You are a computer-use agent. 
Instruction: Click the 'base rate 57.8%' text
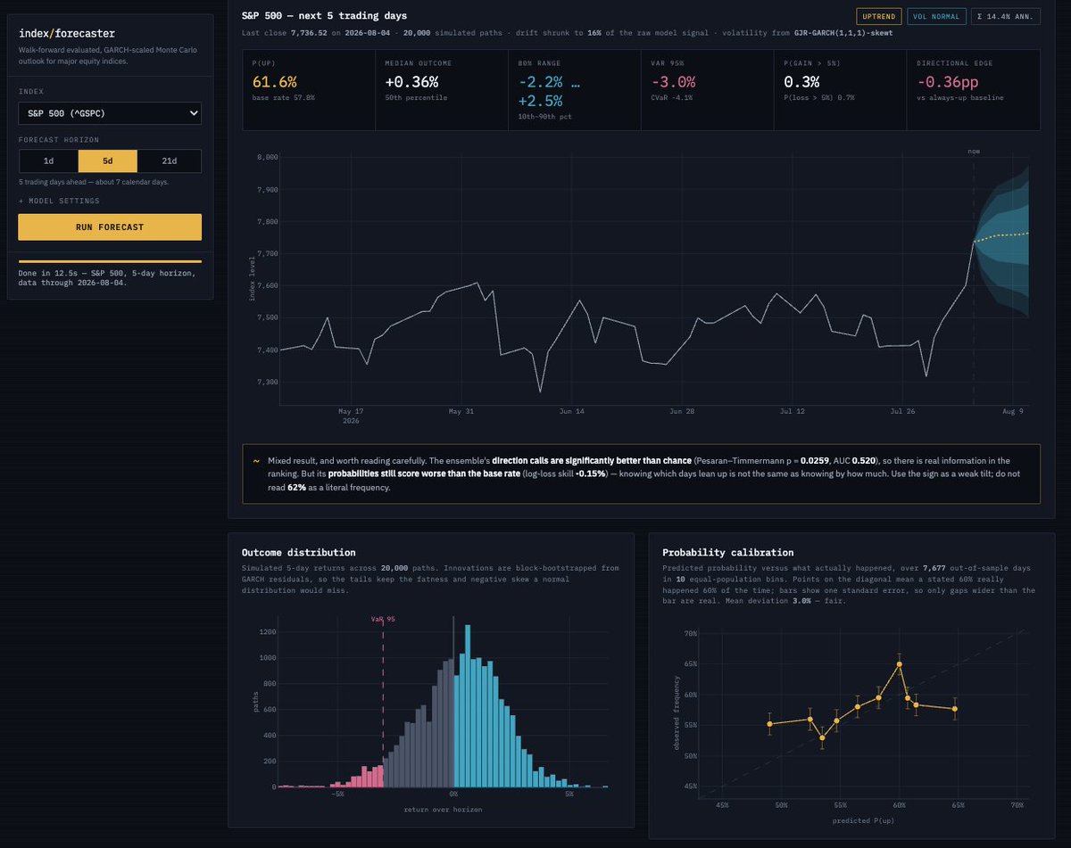[x=284, y=97]
